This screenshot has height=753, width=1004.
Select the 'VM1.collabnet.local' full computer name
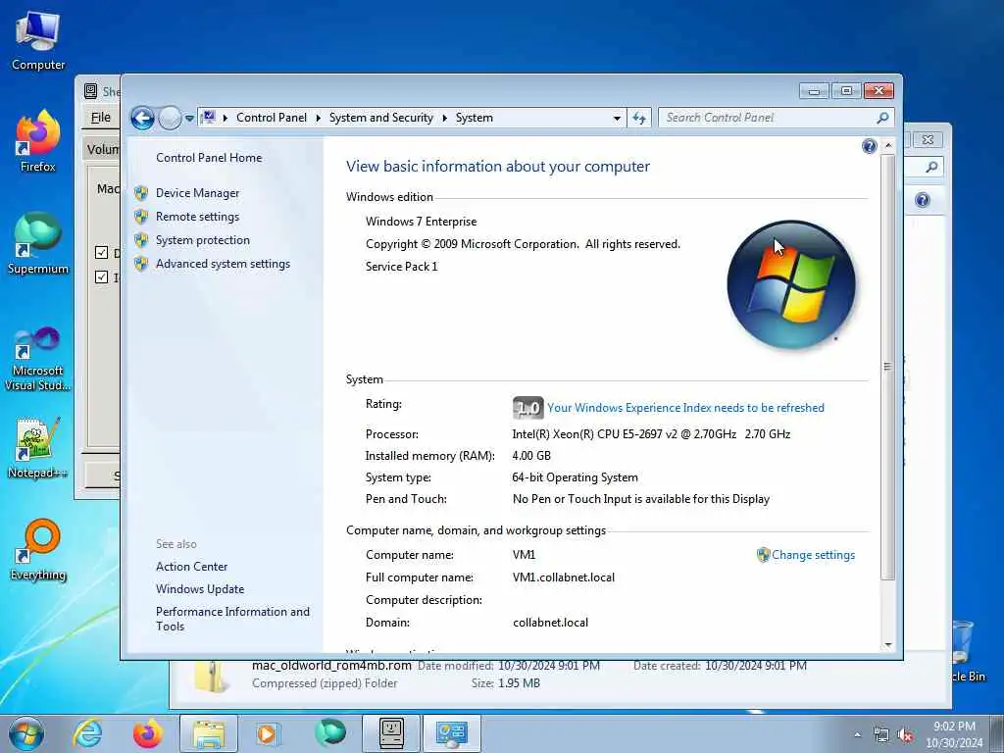click(564, 577)
